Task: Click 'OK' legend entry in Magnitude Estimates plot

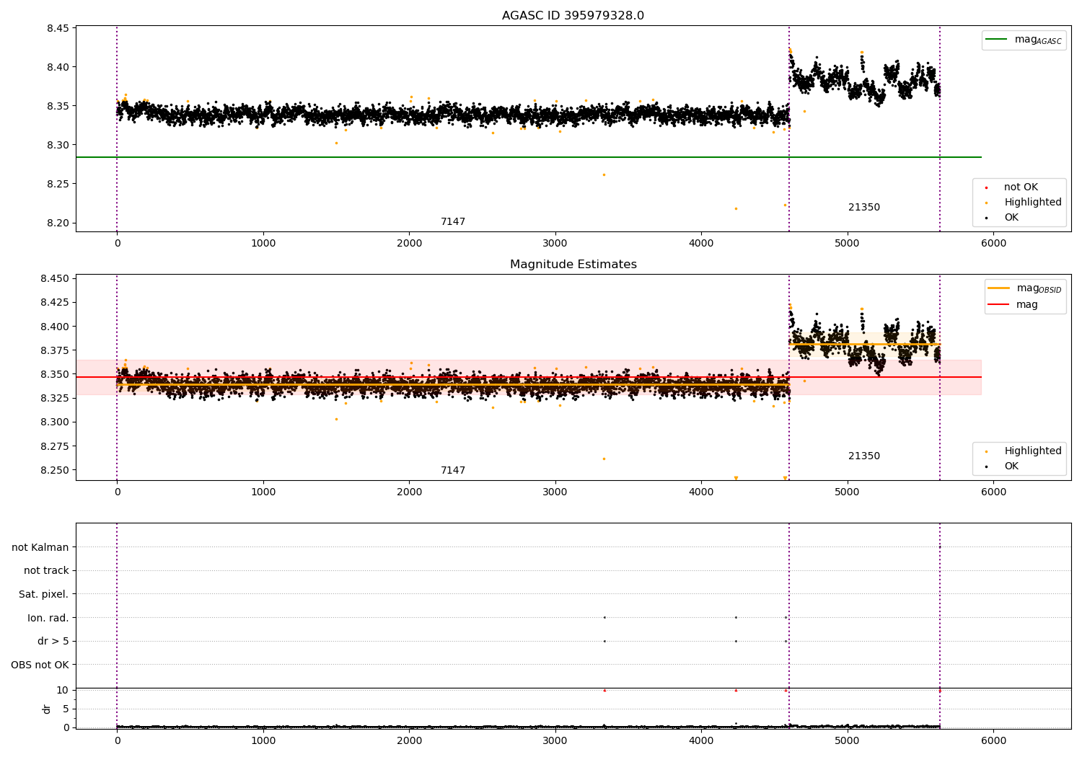Action: [x=1011, y=466]
